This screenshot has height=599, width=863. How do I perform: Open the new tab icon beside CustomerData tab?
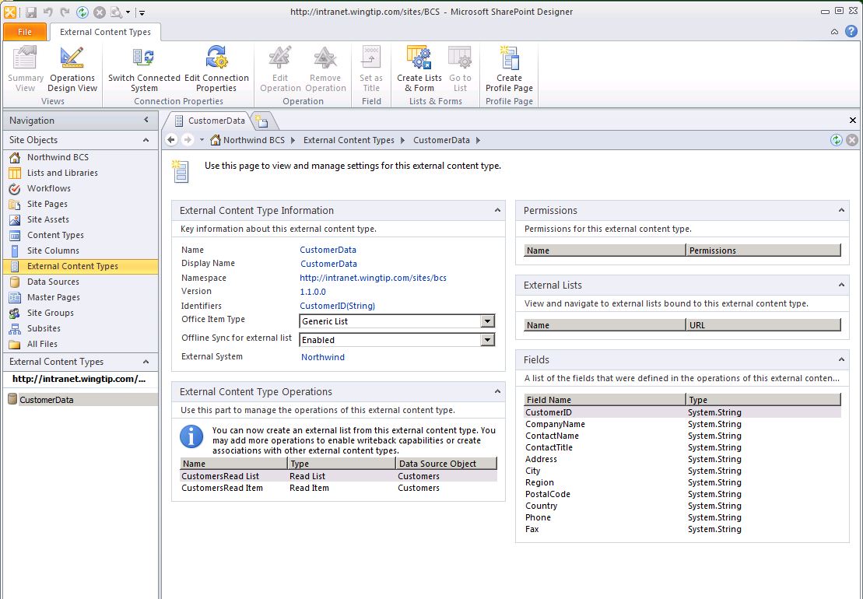coord(262,121)
